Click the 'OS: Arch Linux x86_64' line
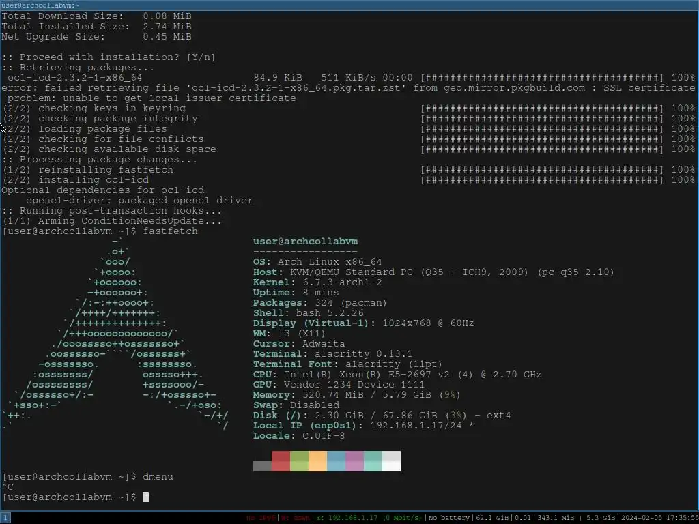The width and height of the screenshot is (699, 524). coord(317,262)
